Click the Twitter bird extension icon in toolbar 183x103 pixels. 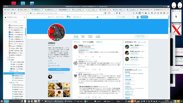[x=155, y=13]
